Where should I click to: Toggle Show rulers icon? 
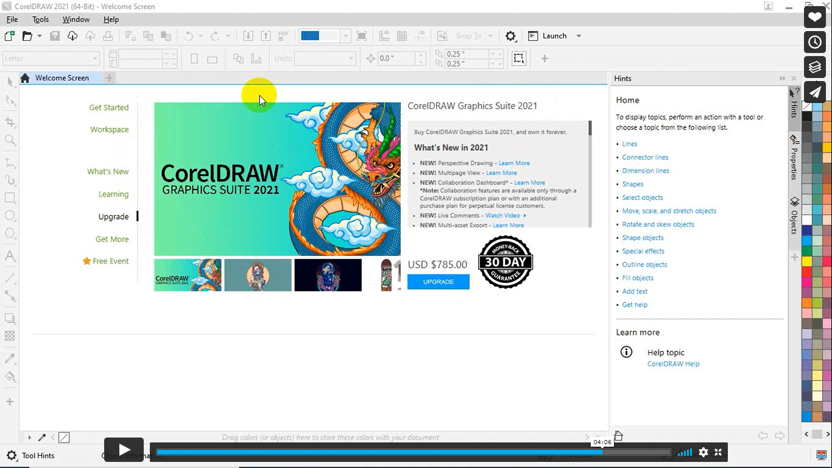[x=384, y=36]
